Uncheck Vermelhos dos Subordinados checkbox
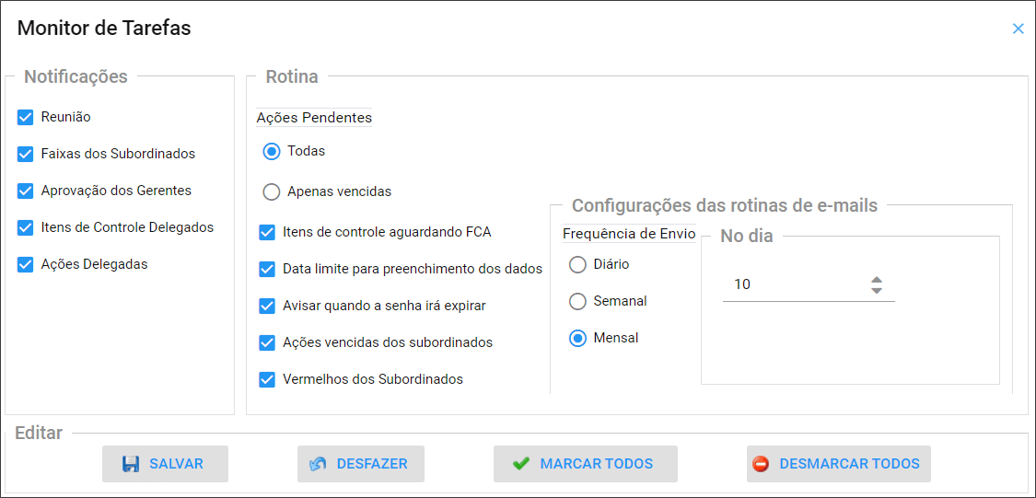This screenshot has width=1036, height=498. tap(267, 380)
